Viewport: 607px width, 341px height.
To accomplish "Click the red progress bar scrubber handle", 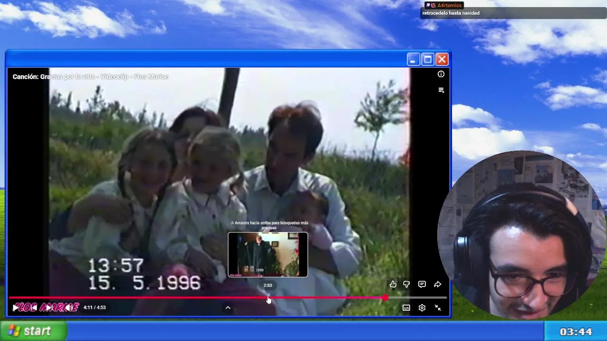I will pyautogui.click(x=385, y=298).
